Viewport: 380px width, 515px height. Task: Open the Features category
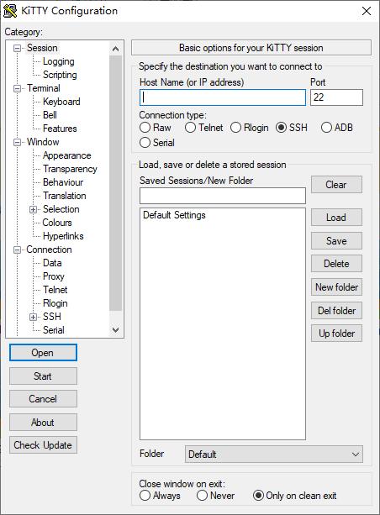coord(60,129)
